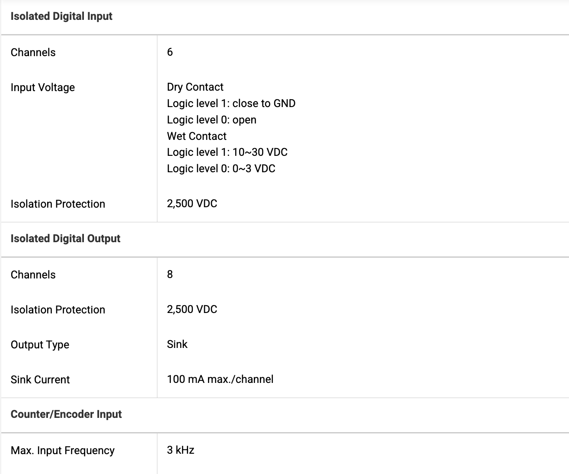Click the Output Type label

pyautogui.click(x=40, y=345)
